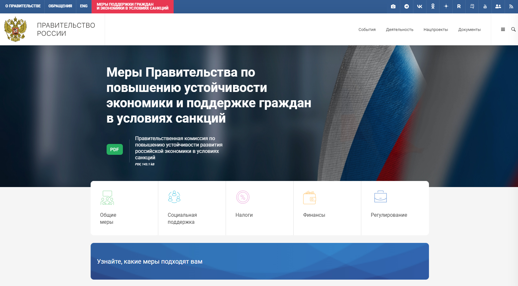Open the Документы navigation item
This screenshot has height=286, width=518.
(469, 30)
